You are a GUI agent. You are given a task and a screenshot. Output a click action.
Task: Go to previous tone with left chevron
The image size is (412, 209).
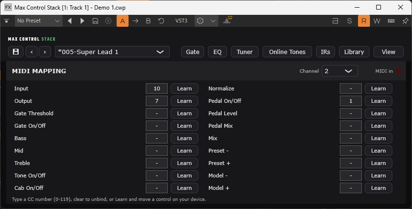point(32,52)
